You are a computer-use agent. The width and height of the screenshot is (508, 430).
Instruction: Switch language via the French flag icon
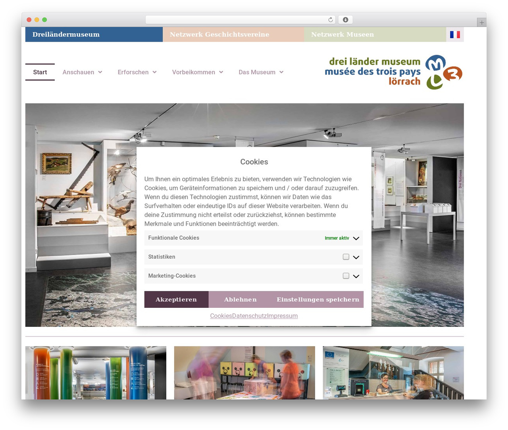pyautogui.click(x=455, y=35)
